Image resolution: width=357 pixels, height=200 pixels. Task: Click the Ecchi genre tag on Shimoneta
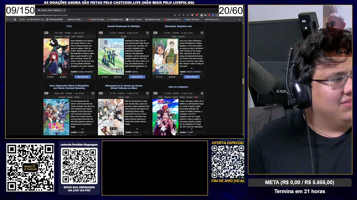point(127,97)
